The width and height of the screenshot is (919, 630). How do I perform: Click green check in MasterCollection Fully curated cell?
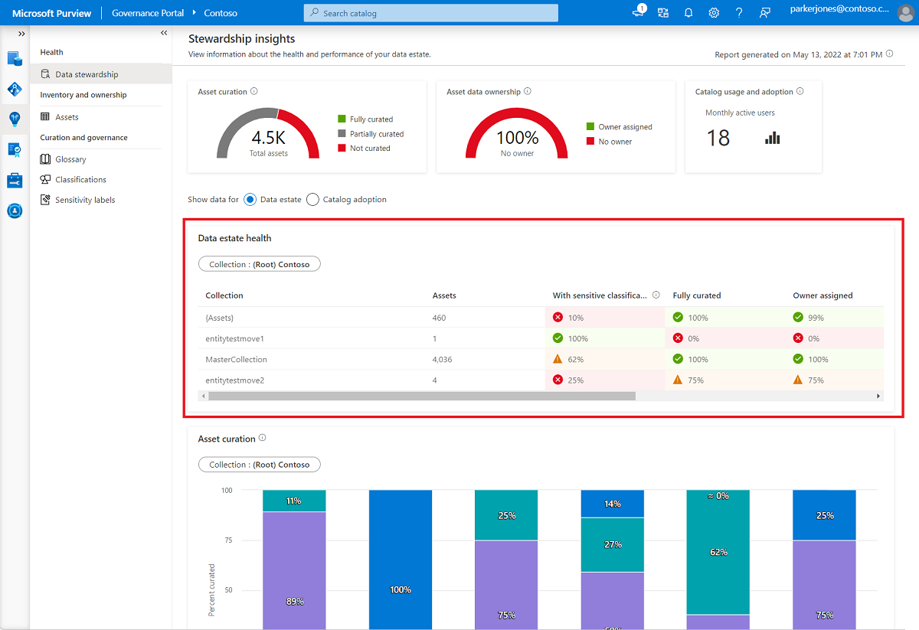(x=678, y=359)
